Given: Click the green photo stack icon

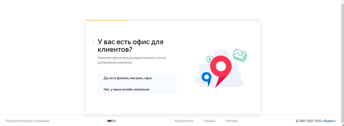Looking at the screenshot, I should pos(240,55).
